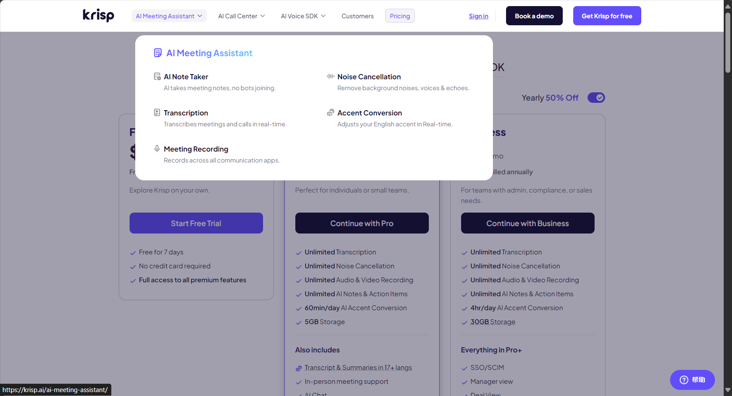Click the Sign in link
Image resolution: width=732 pixels, height=396 pixels.
point(479,16)
